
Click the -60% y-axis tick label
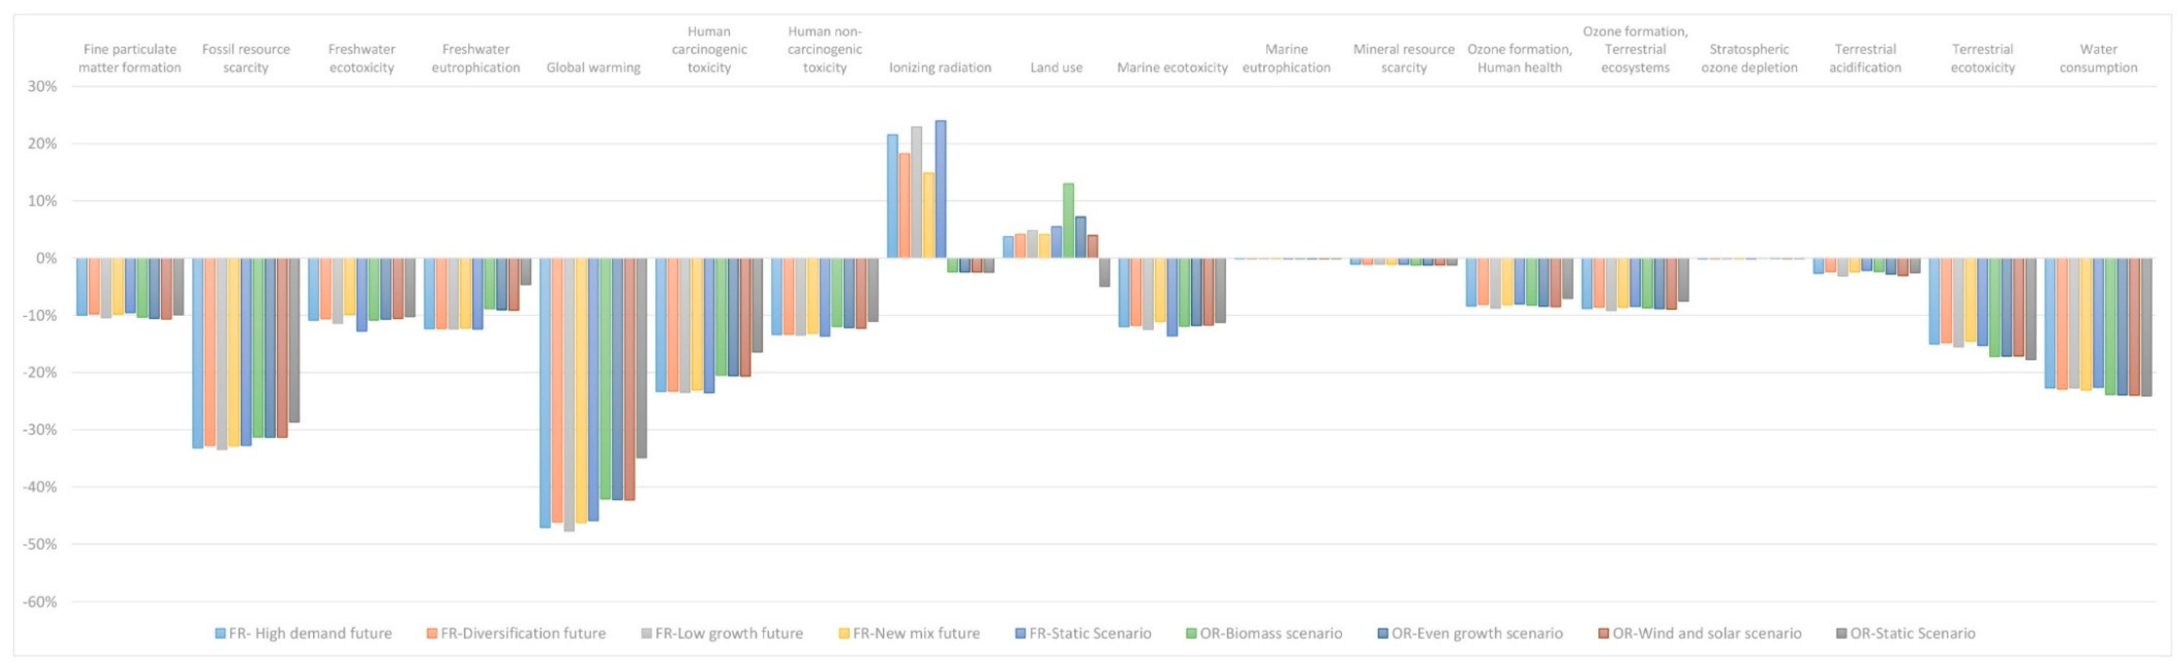40,602
